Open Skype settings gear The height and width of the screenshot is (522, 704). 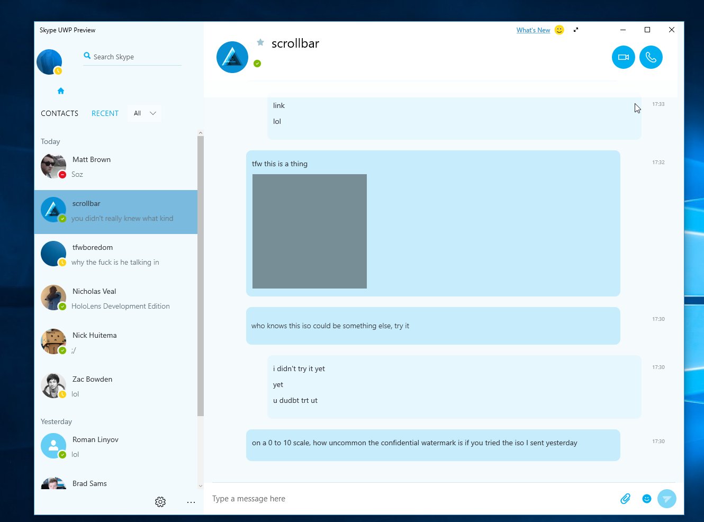[x=160, y=501]
